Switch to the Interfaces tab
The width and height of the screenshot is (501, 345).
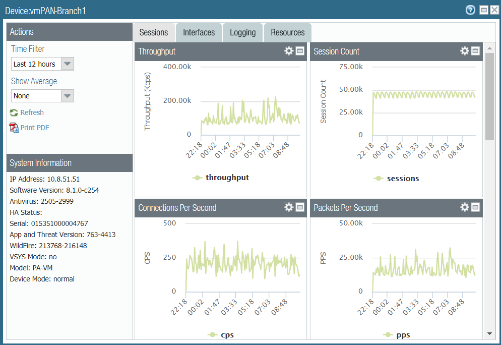click(199, 33)
